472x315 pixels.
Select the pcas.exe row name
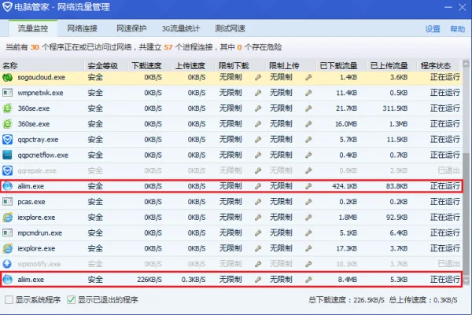(x=31, y=202)
